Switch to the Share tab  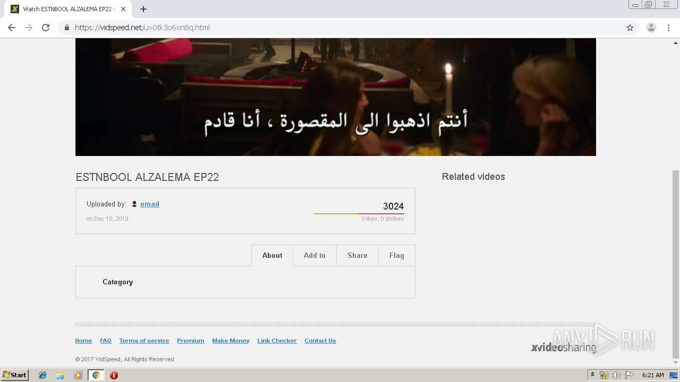click(x=358, y=255)
